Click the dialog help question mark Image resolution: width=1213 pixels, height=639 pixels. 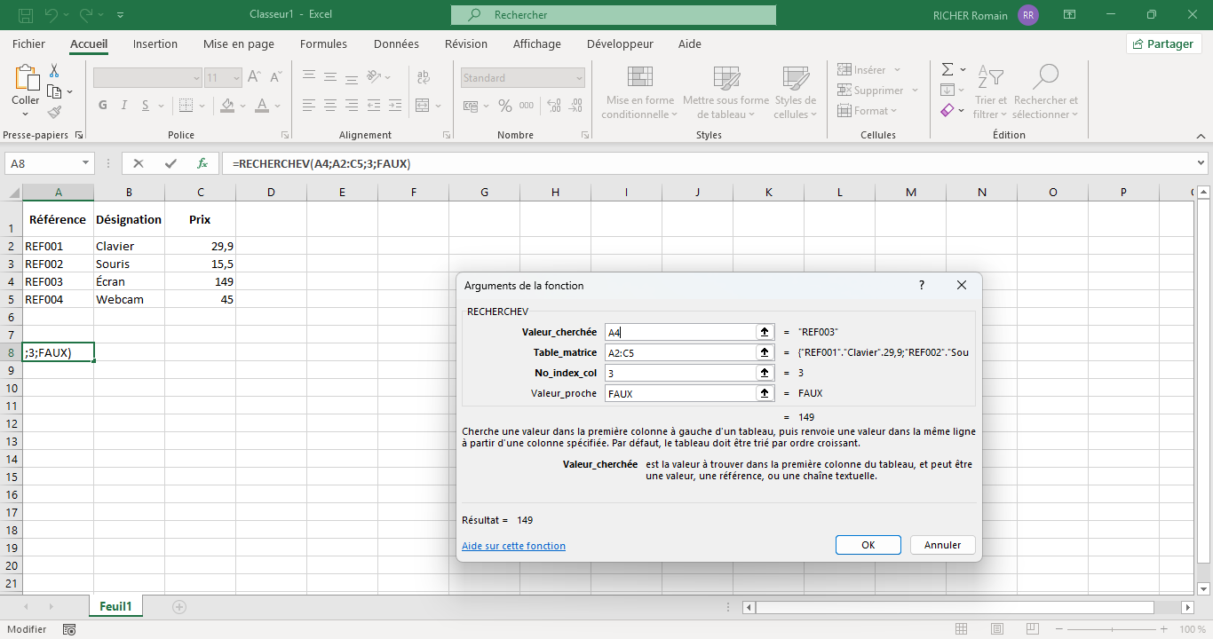[x=921, y=285]
